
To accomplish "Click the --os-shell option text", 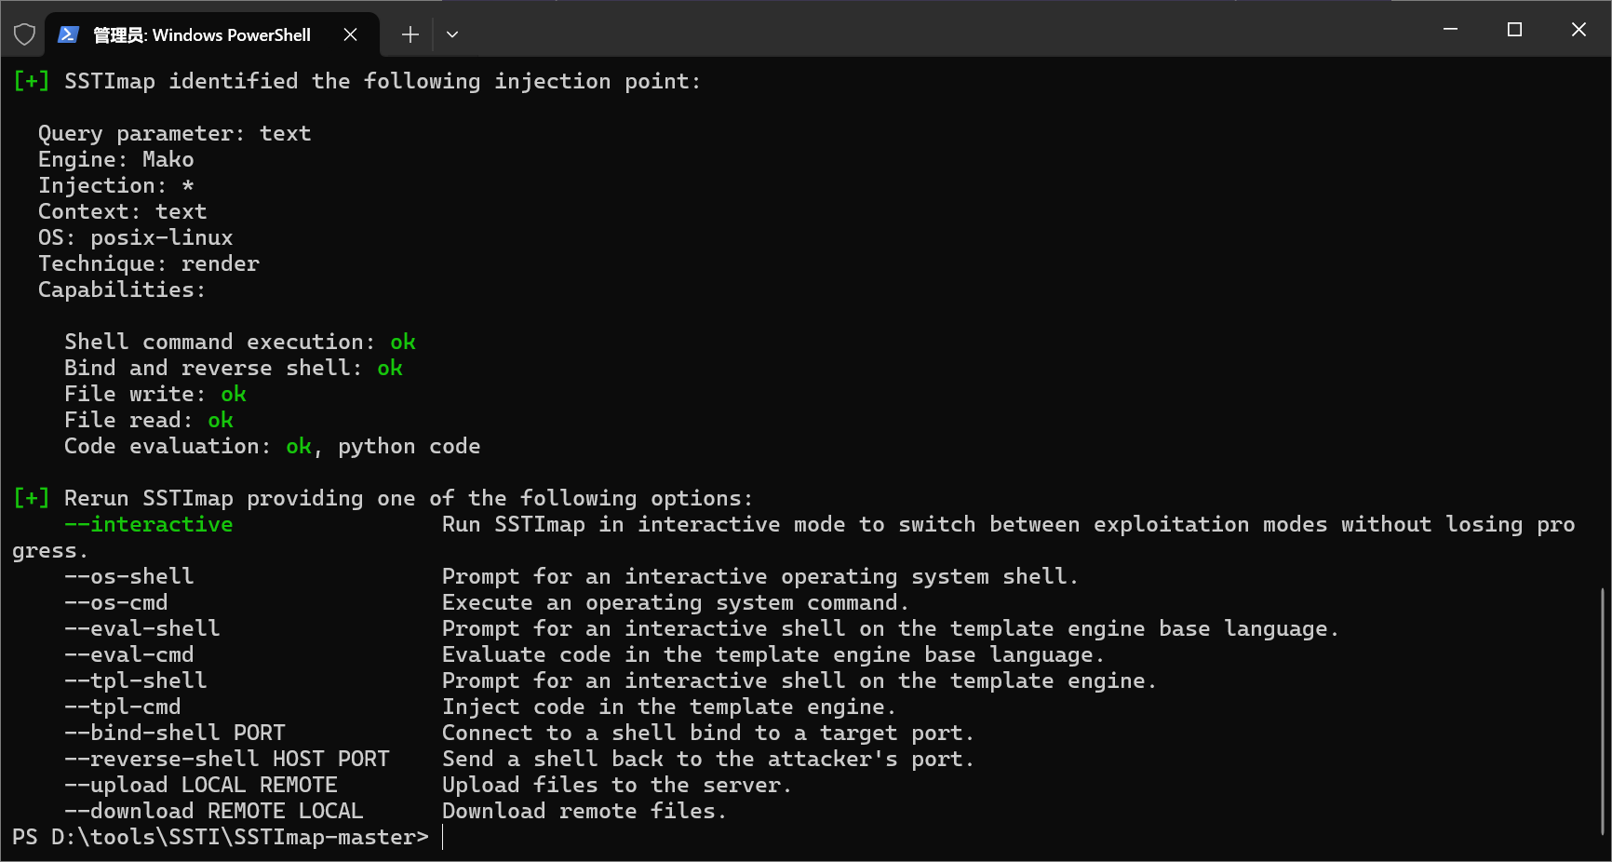I will (129, 577).
